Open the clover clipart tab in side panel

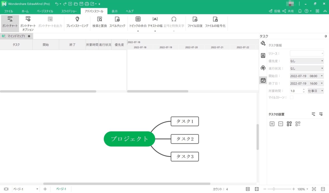(x=263, y=68)
